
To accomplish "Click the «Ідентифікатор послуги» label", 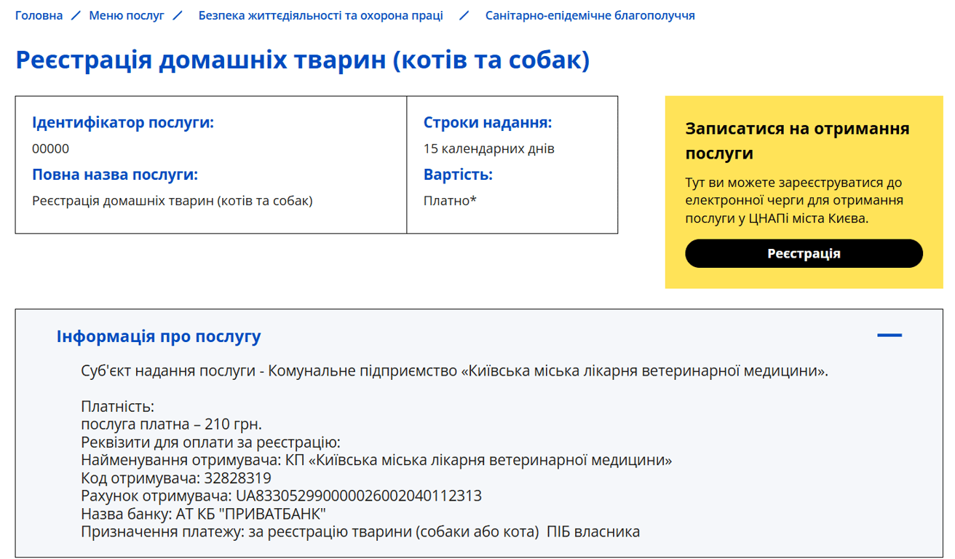I will [x=123, y=122].
